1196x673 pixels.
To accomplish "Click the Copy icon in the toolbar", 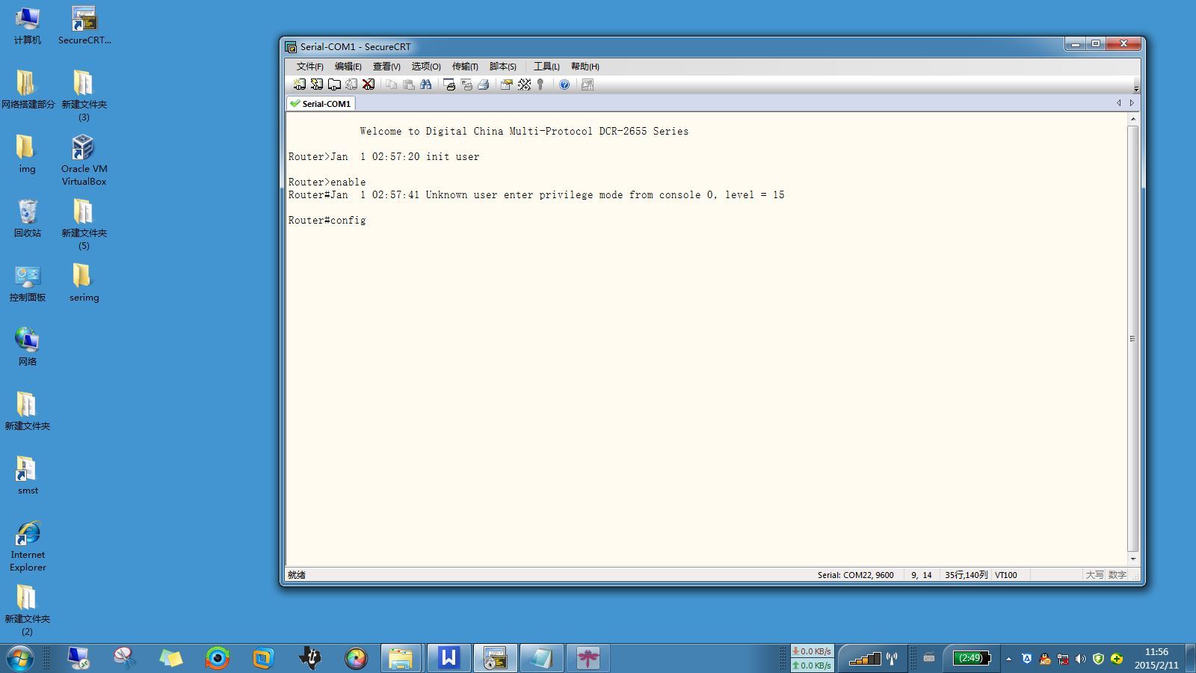I will tap(391, 84).
